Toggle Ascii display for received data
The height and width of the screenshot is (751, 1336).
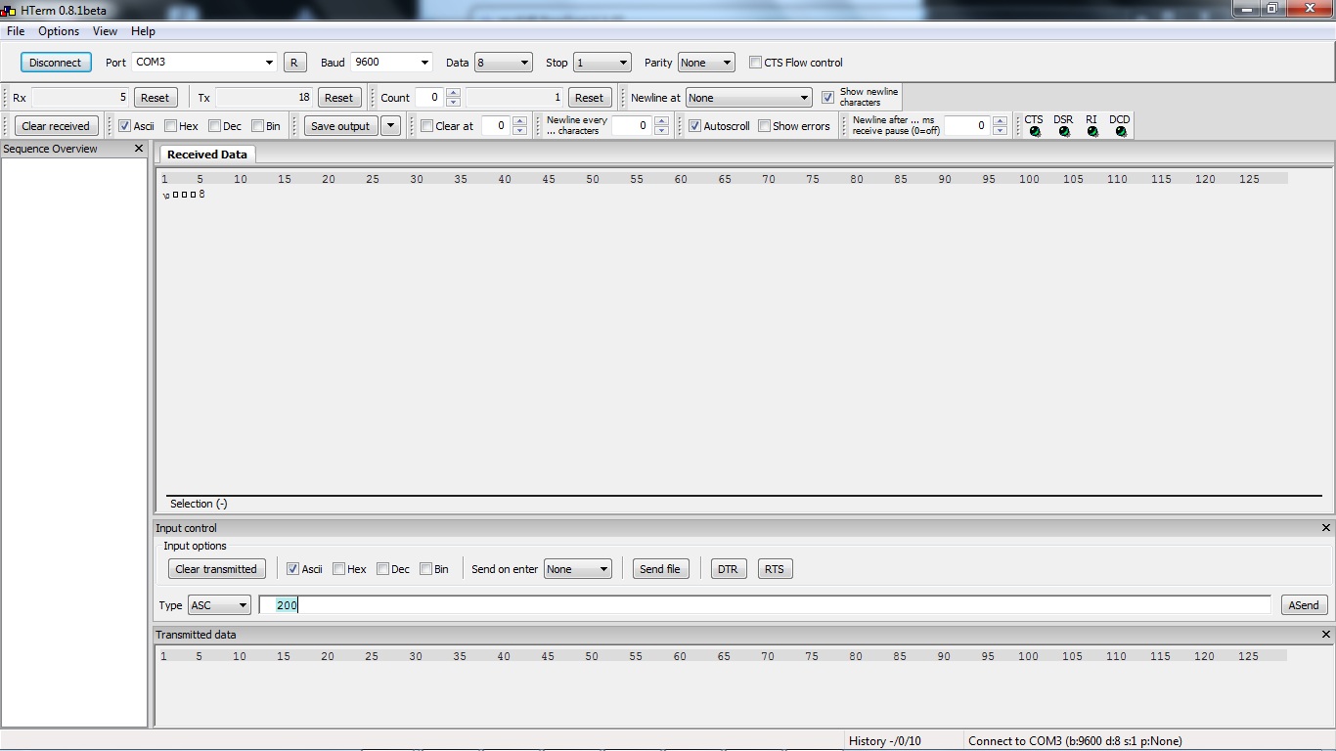click(x=125, y=126)
